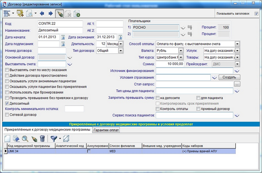Image resolution: width=262 pixels, height=173 pixels.
Task: Click lookup checkmark for Выставитель счета
Action: (70, 64)
